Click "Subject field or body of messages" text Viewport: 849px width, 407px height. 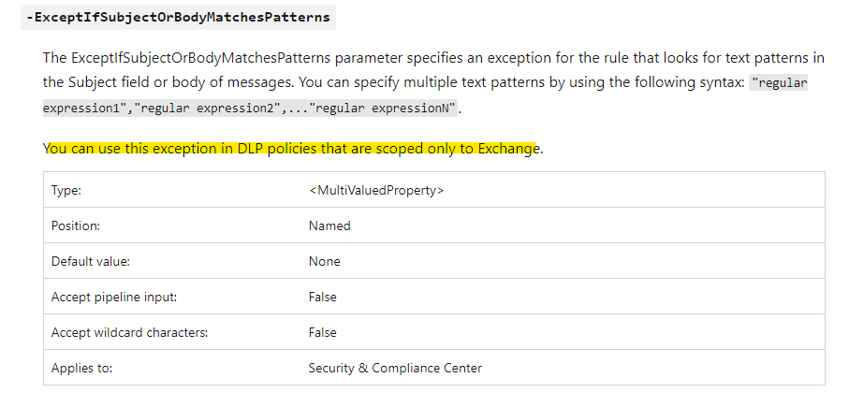(181, 83)
